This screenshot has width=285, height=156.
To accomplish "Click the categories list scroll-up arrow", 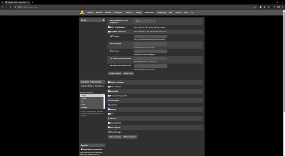I will coord(104,94).
